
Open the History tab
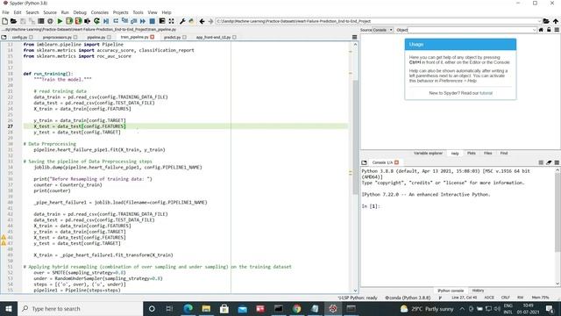click(478, 291)
